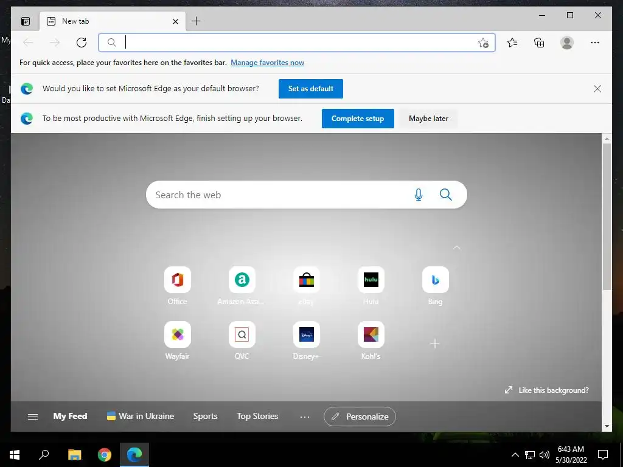
Task: Add this page to favorites star
Action: coord(483,43)
